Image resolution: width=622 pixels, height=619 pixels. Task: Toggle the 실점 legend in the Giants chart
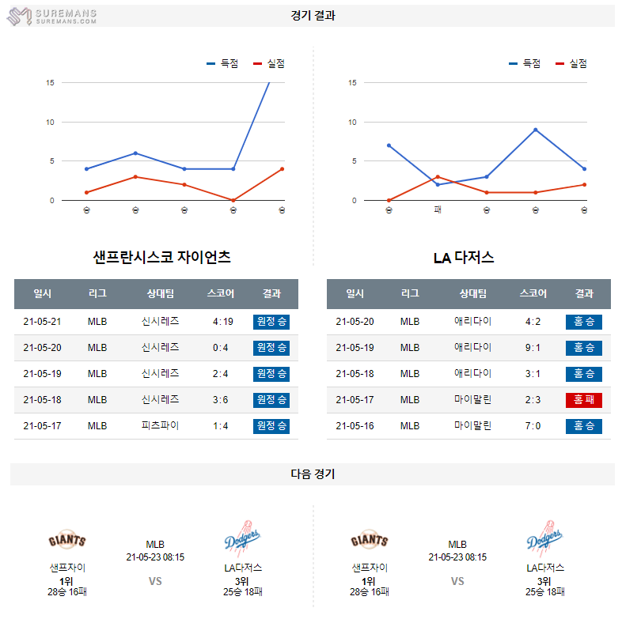[269, 64]
